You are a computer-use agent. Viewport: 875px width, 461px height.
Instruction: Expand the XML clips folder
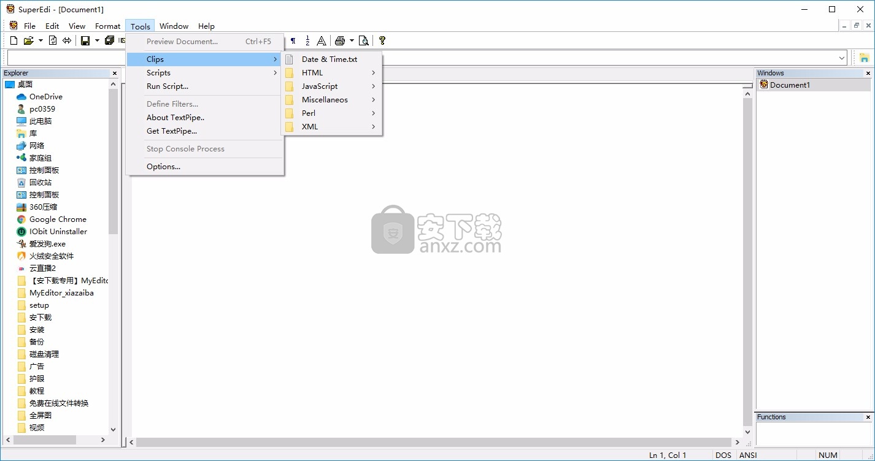[331, 126]
